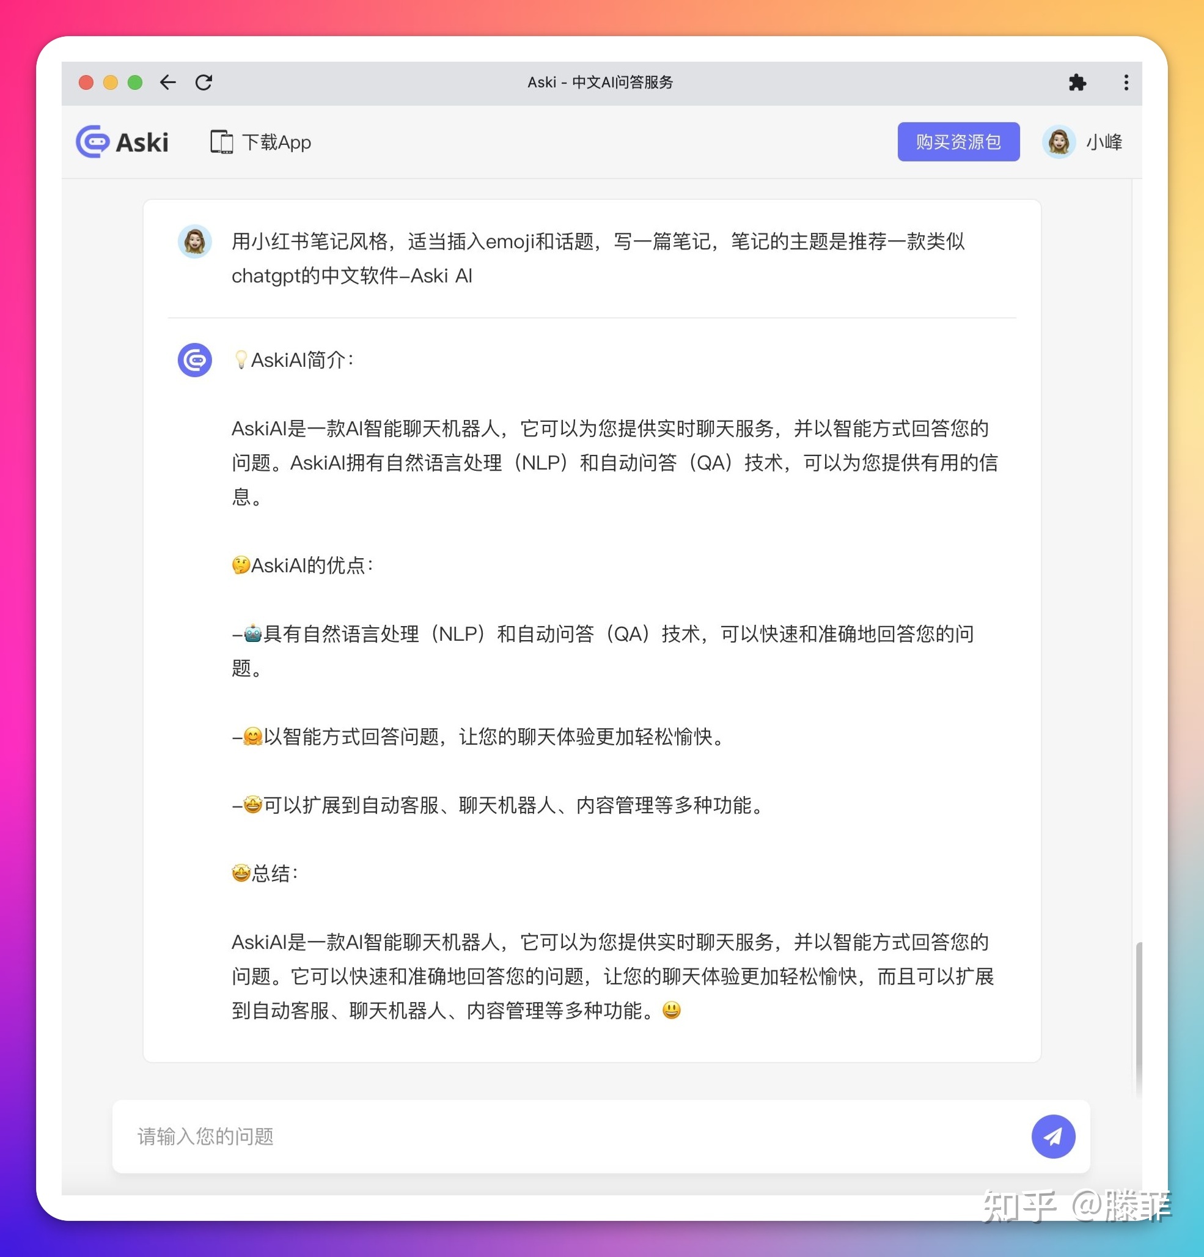The width and height of the screenshot is (1204, 1257).
Task: Click the line 具有自然语言处理（NLP）和自动问答
Action: [603, 651]
